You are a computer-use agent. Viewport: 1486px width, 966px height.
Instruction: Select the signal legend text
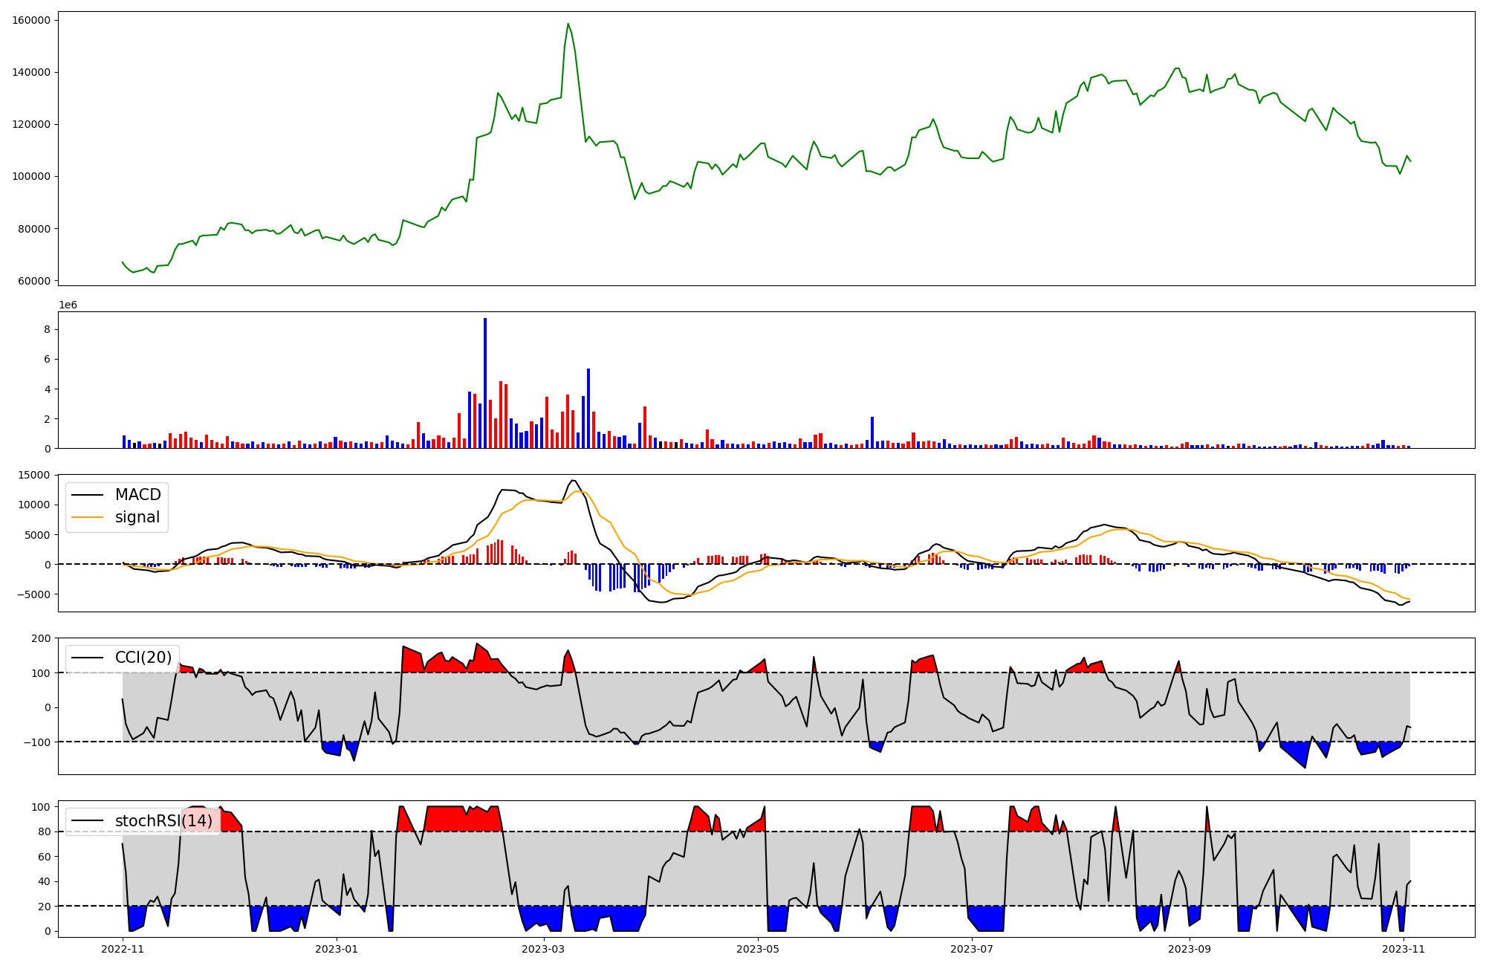tap(137, 517)
